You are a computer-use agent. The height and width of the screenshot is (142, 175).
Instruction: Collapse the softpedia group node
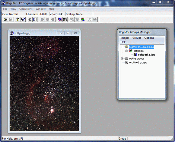[126, 51]
